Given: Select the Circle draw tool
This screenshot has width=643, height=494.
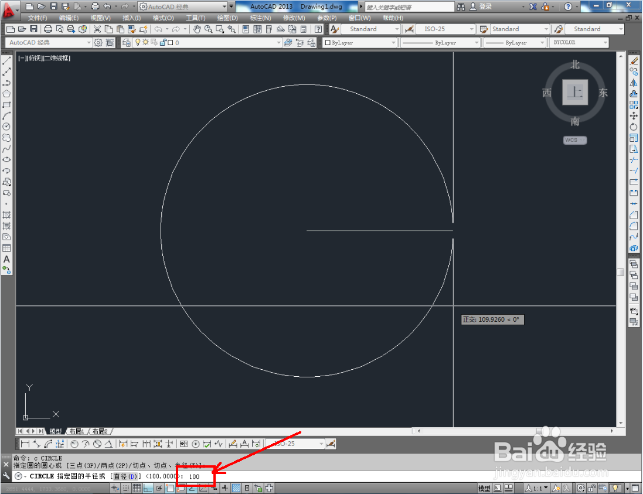Looking at the screenshot, I should [6, 127].
